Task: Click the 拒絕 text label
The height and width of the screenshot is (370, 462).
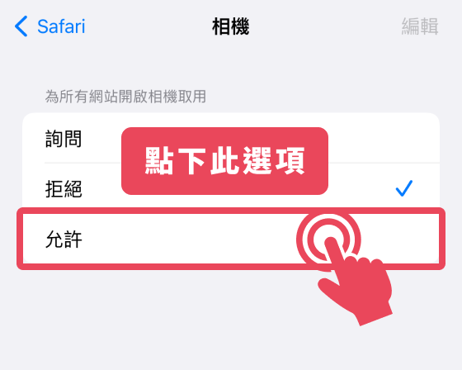Action: click(64, 188)
